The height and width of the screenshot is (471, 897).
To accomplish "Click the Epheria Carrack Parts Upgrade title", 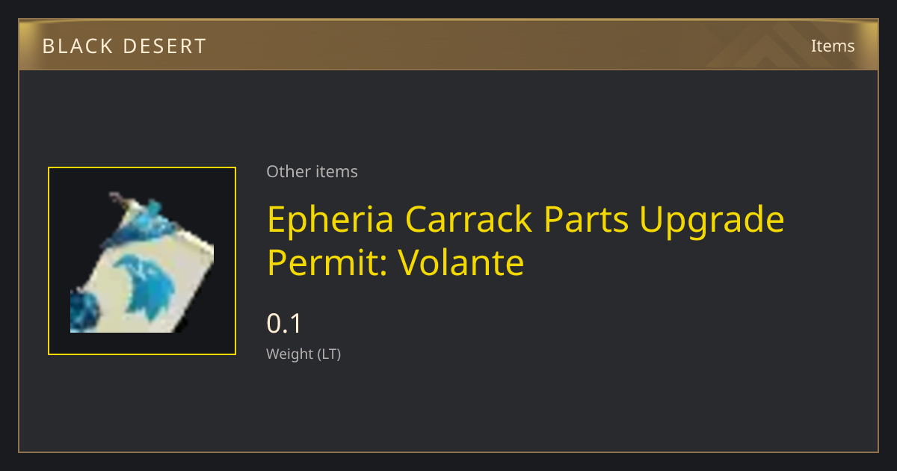I will (x=525, y=241).
